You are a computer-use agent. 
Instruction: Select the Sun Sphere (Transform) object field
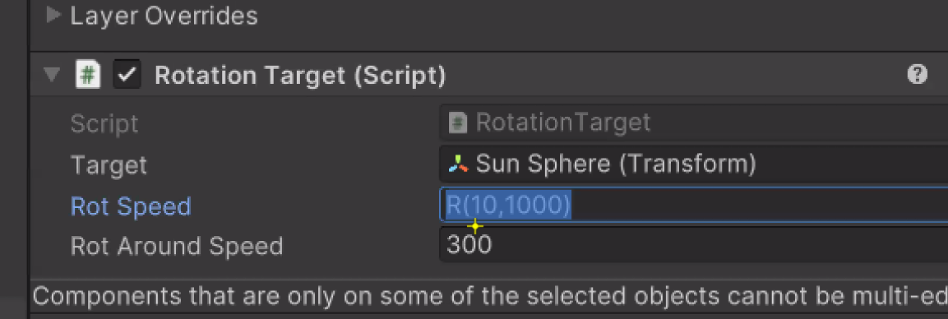[x=693, y=164]
